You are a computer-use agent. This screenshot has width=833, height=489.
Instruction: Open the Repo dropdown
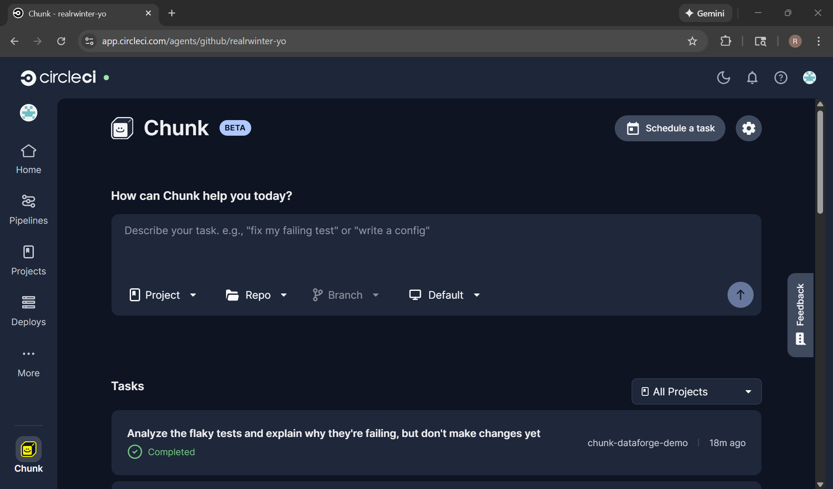pos(256,295)
